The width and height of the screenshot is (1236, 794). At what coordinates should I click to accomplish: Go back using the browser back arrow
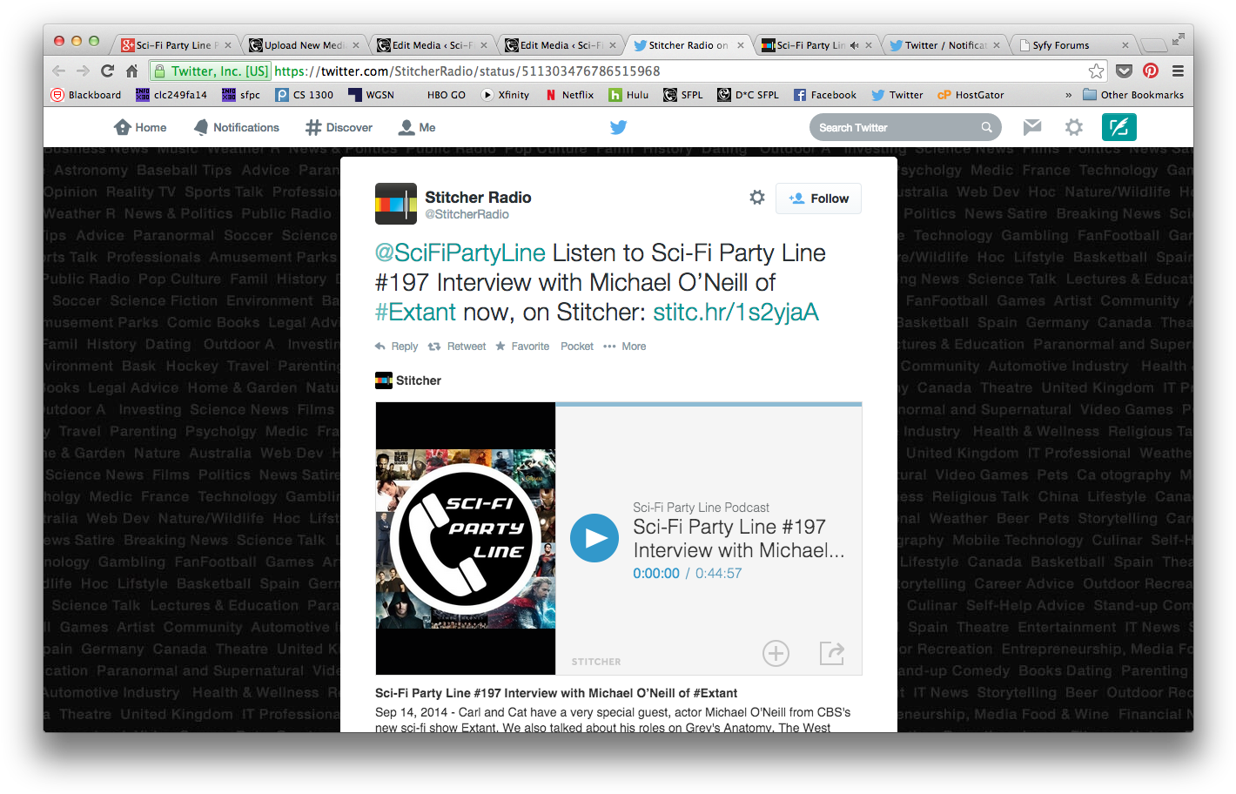58,71
